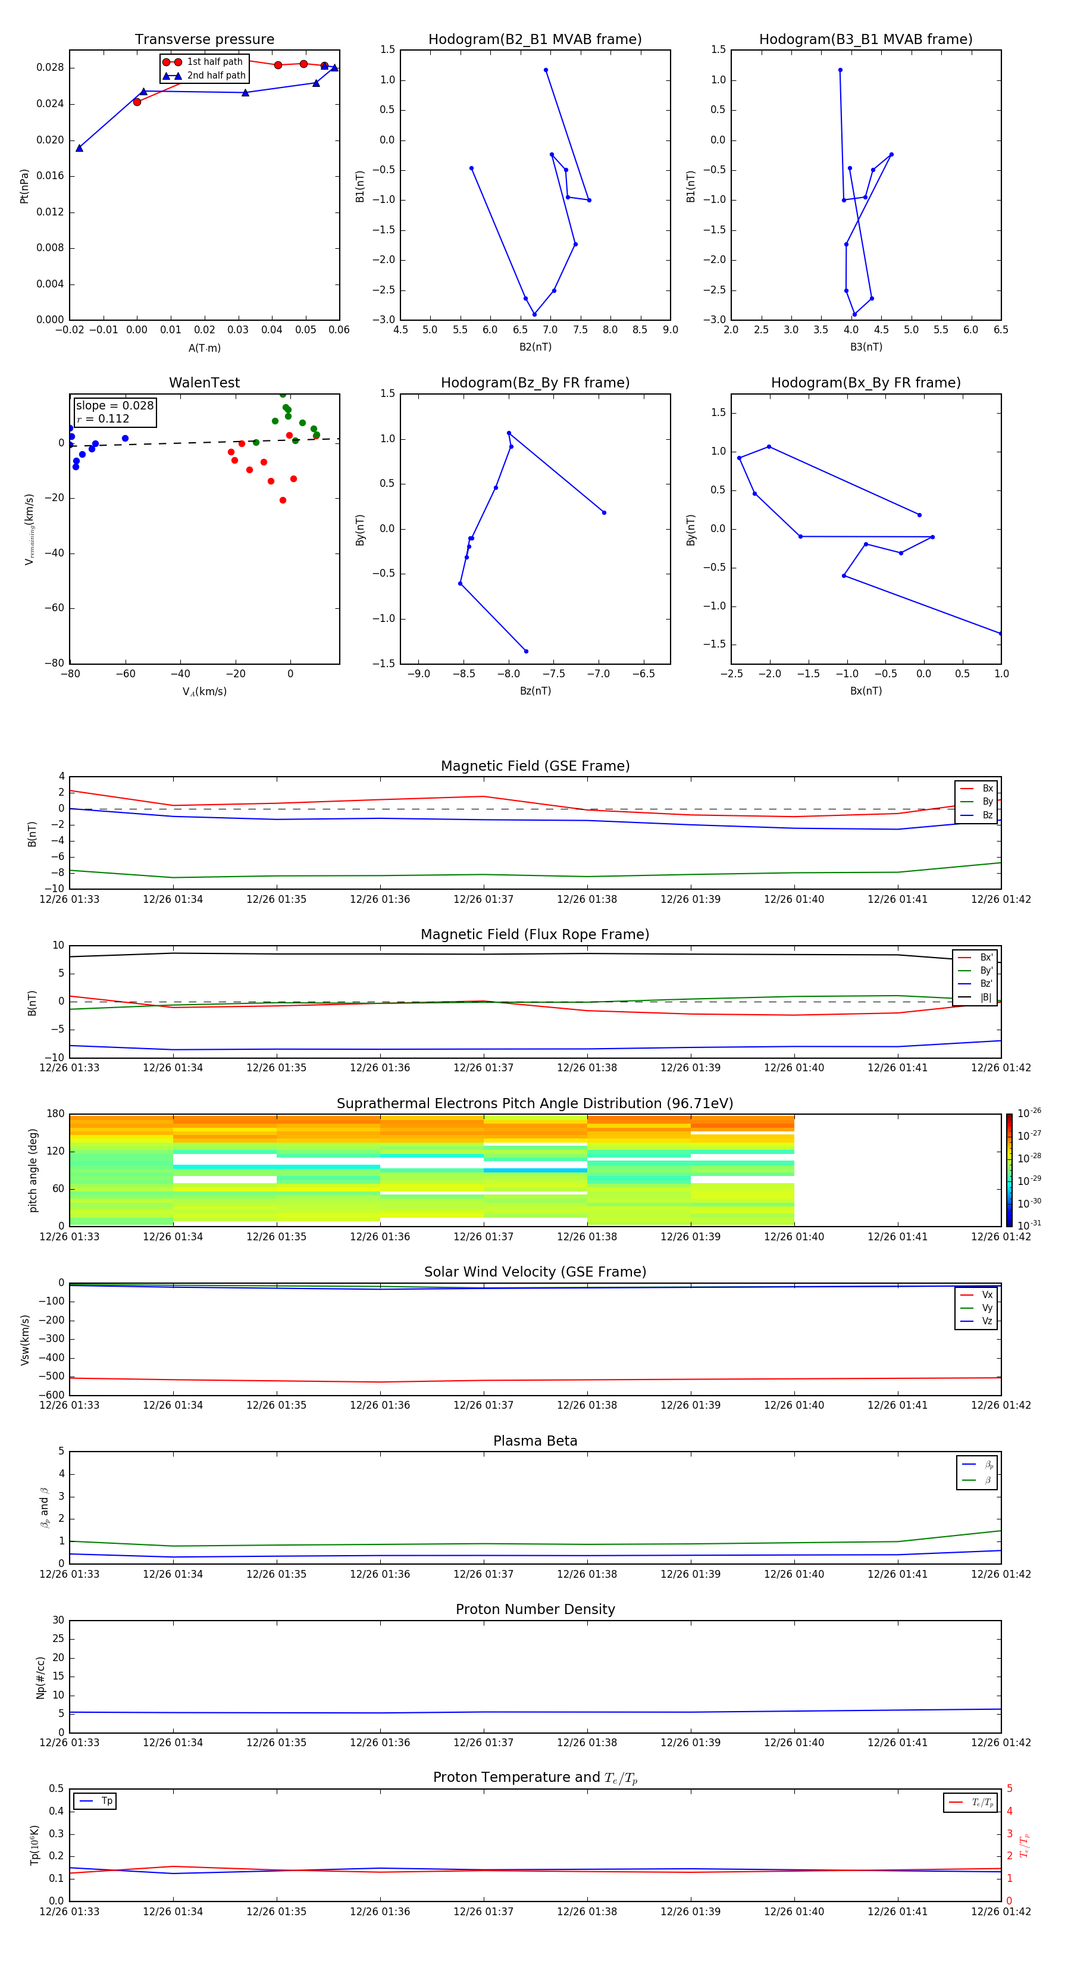Viewport: 1071px width, 1964px height.
Task: Click the 'Hodogram(Bz_By FR frame)' title
Action: point(535,383)
